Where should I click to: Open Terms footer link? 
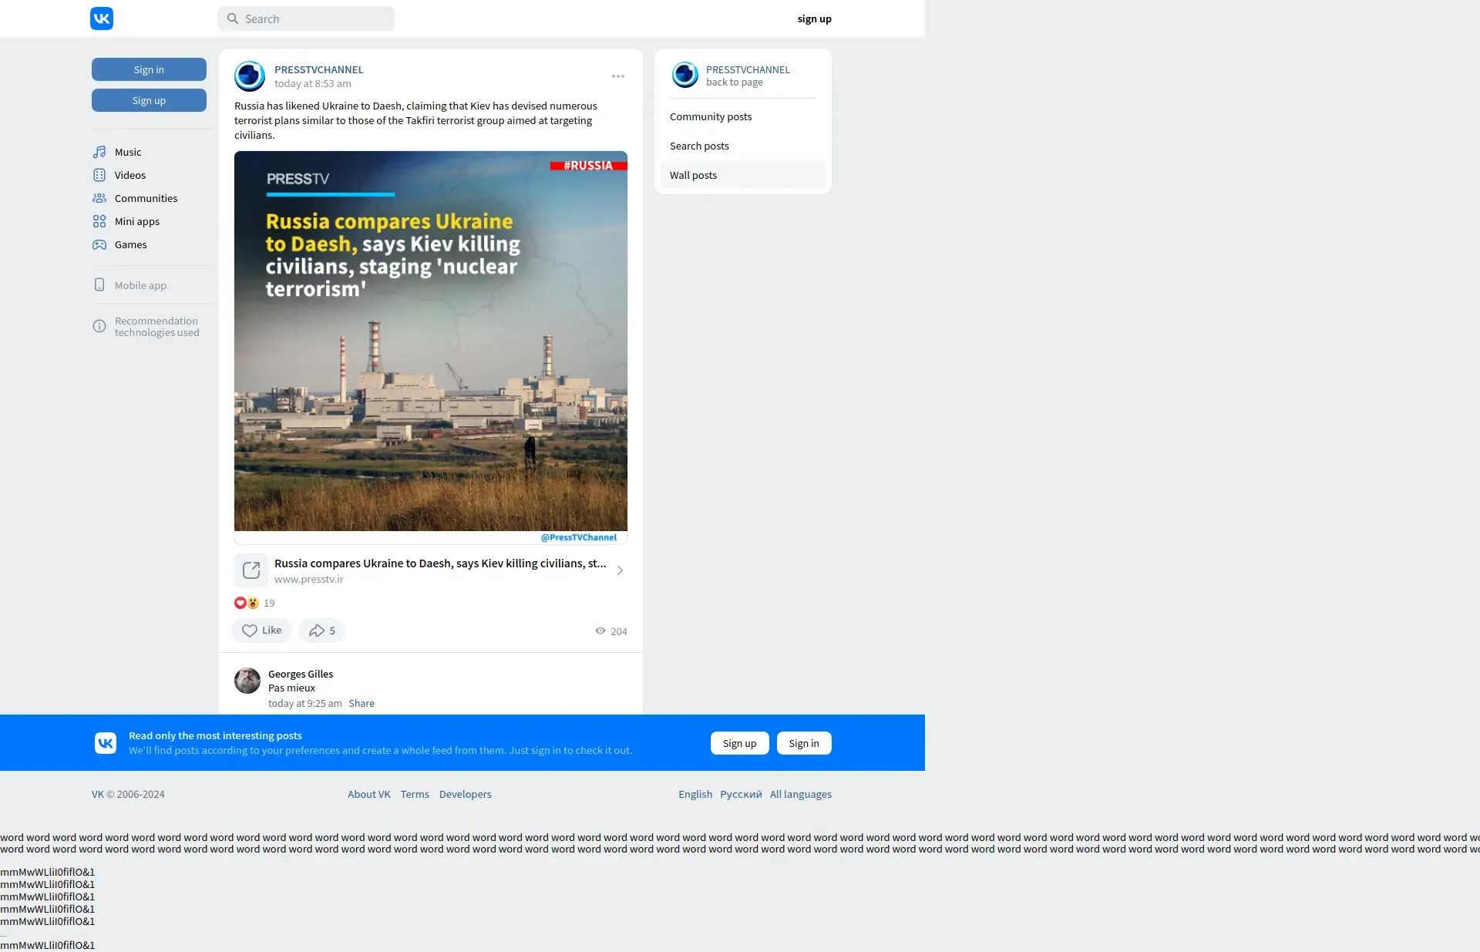415,794
